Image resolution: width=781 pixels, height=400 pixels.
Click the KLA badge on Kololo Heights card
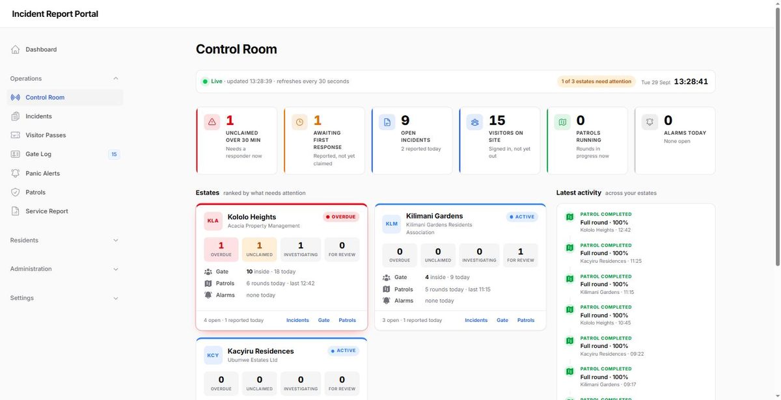(213, 221)
